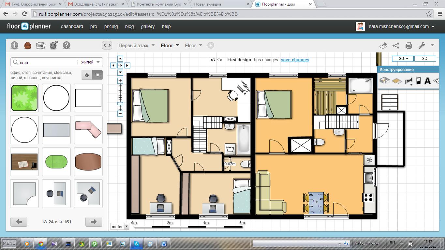Open the wrench settings icon
The height and width of the screenshot is (250, 445).
(x=422, y=46)
